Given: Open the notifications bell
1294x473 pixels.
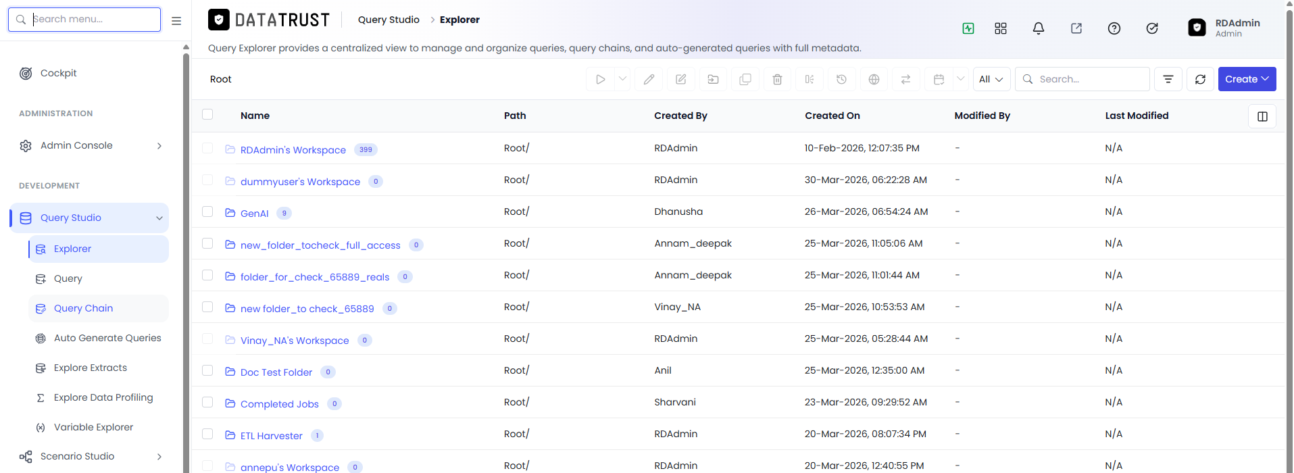Looking at the screenshot, I should coord(1039,28).
